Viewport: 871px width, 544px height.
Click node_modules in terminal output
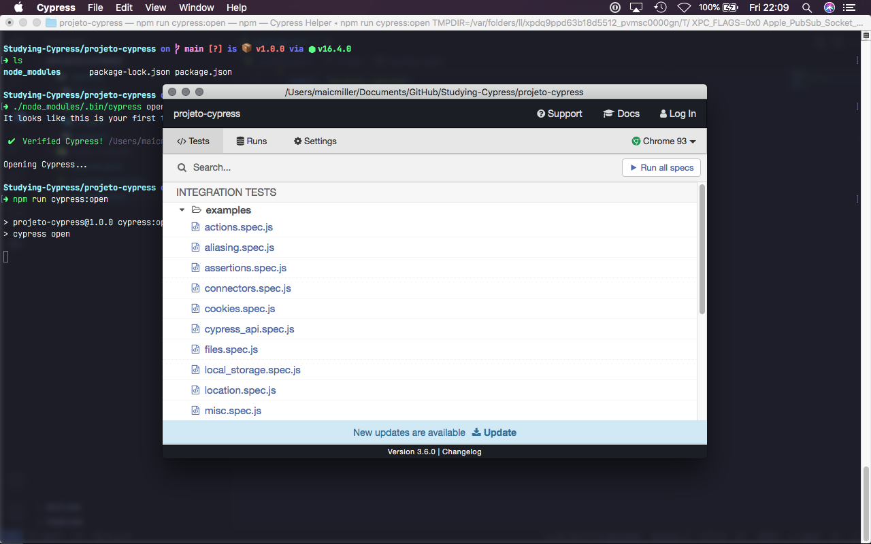[32, 72]
